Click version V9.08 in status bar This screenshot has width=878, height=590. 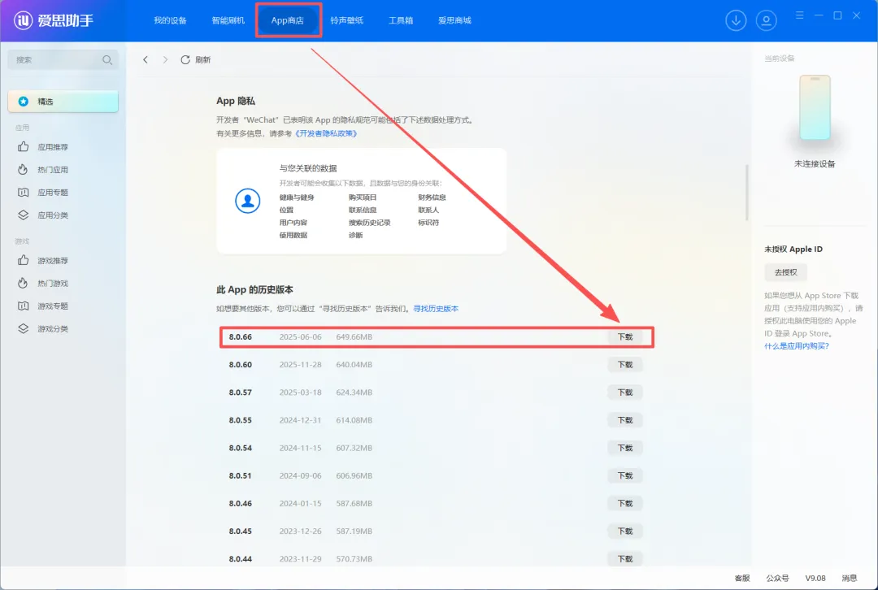(815, 579)
